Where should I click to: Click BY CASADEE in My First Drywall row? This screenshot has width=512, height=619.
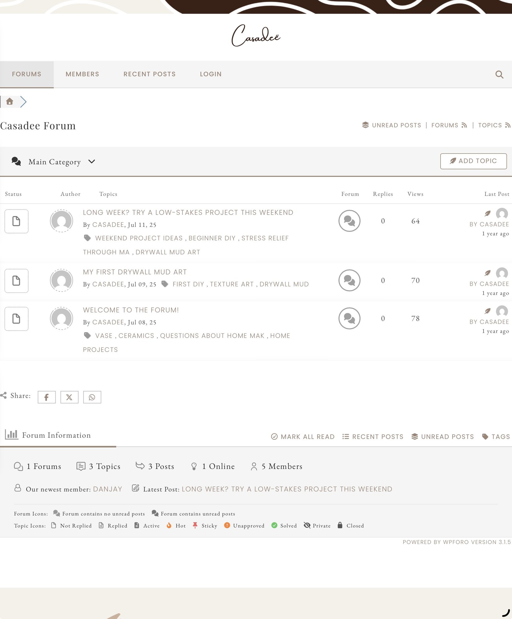tap(489, 284)
